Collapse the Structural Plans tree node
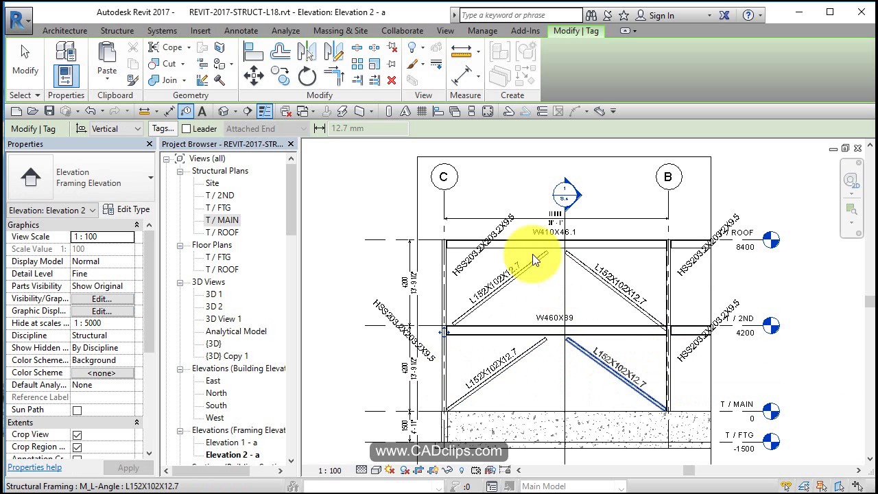 (180, 172)
